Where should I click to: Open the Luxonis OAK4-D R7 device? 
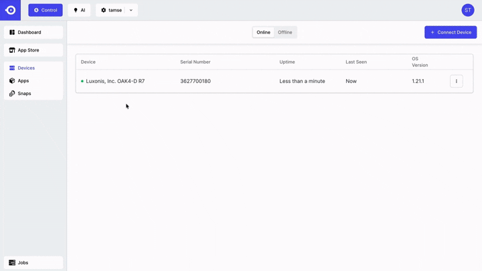[x=115, y=81]
